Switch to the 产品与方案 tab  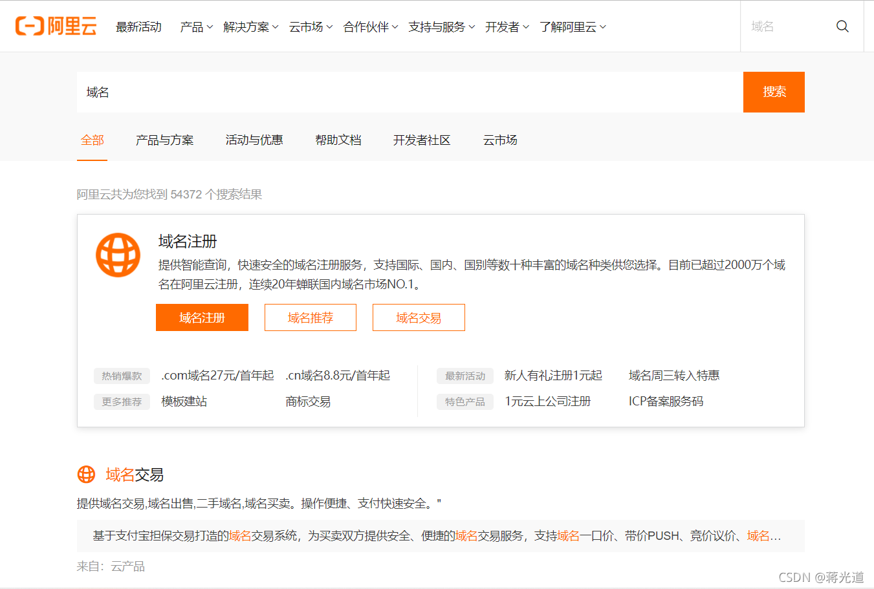click(x=164, y=140)
